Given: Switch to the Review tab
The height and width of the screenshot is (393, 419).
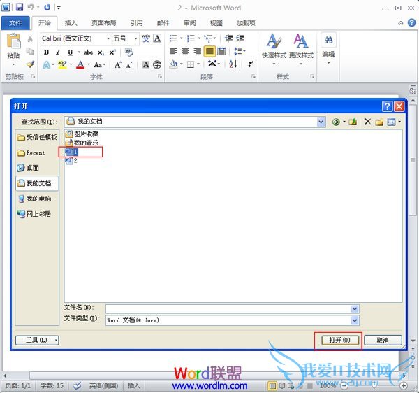Looking at the screenshot, I should tap(190, 23).
